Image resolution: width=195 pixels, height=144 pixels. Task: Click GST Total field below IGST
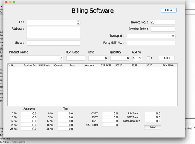point(110,125)
